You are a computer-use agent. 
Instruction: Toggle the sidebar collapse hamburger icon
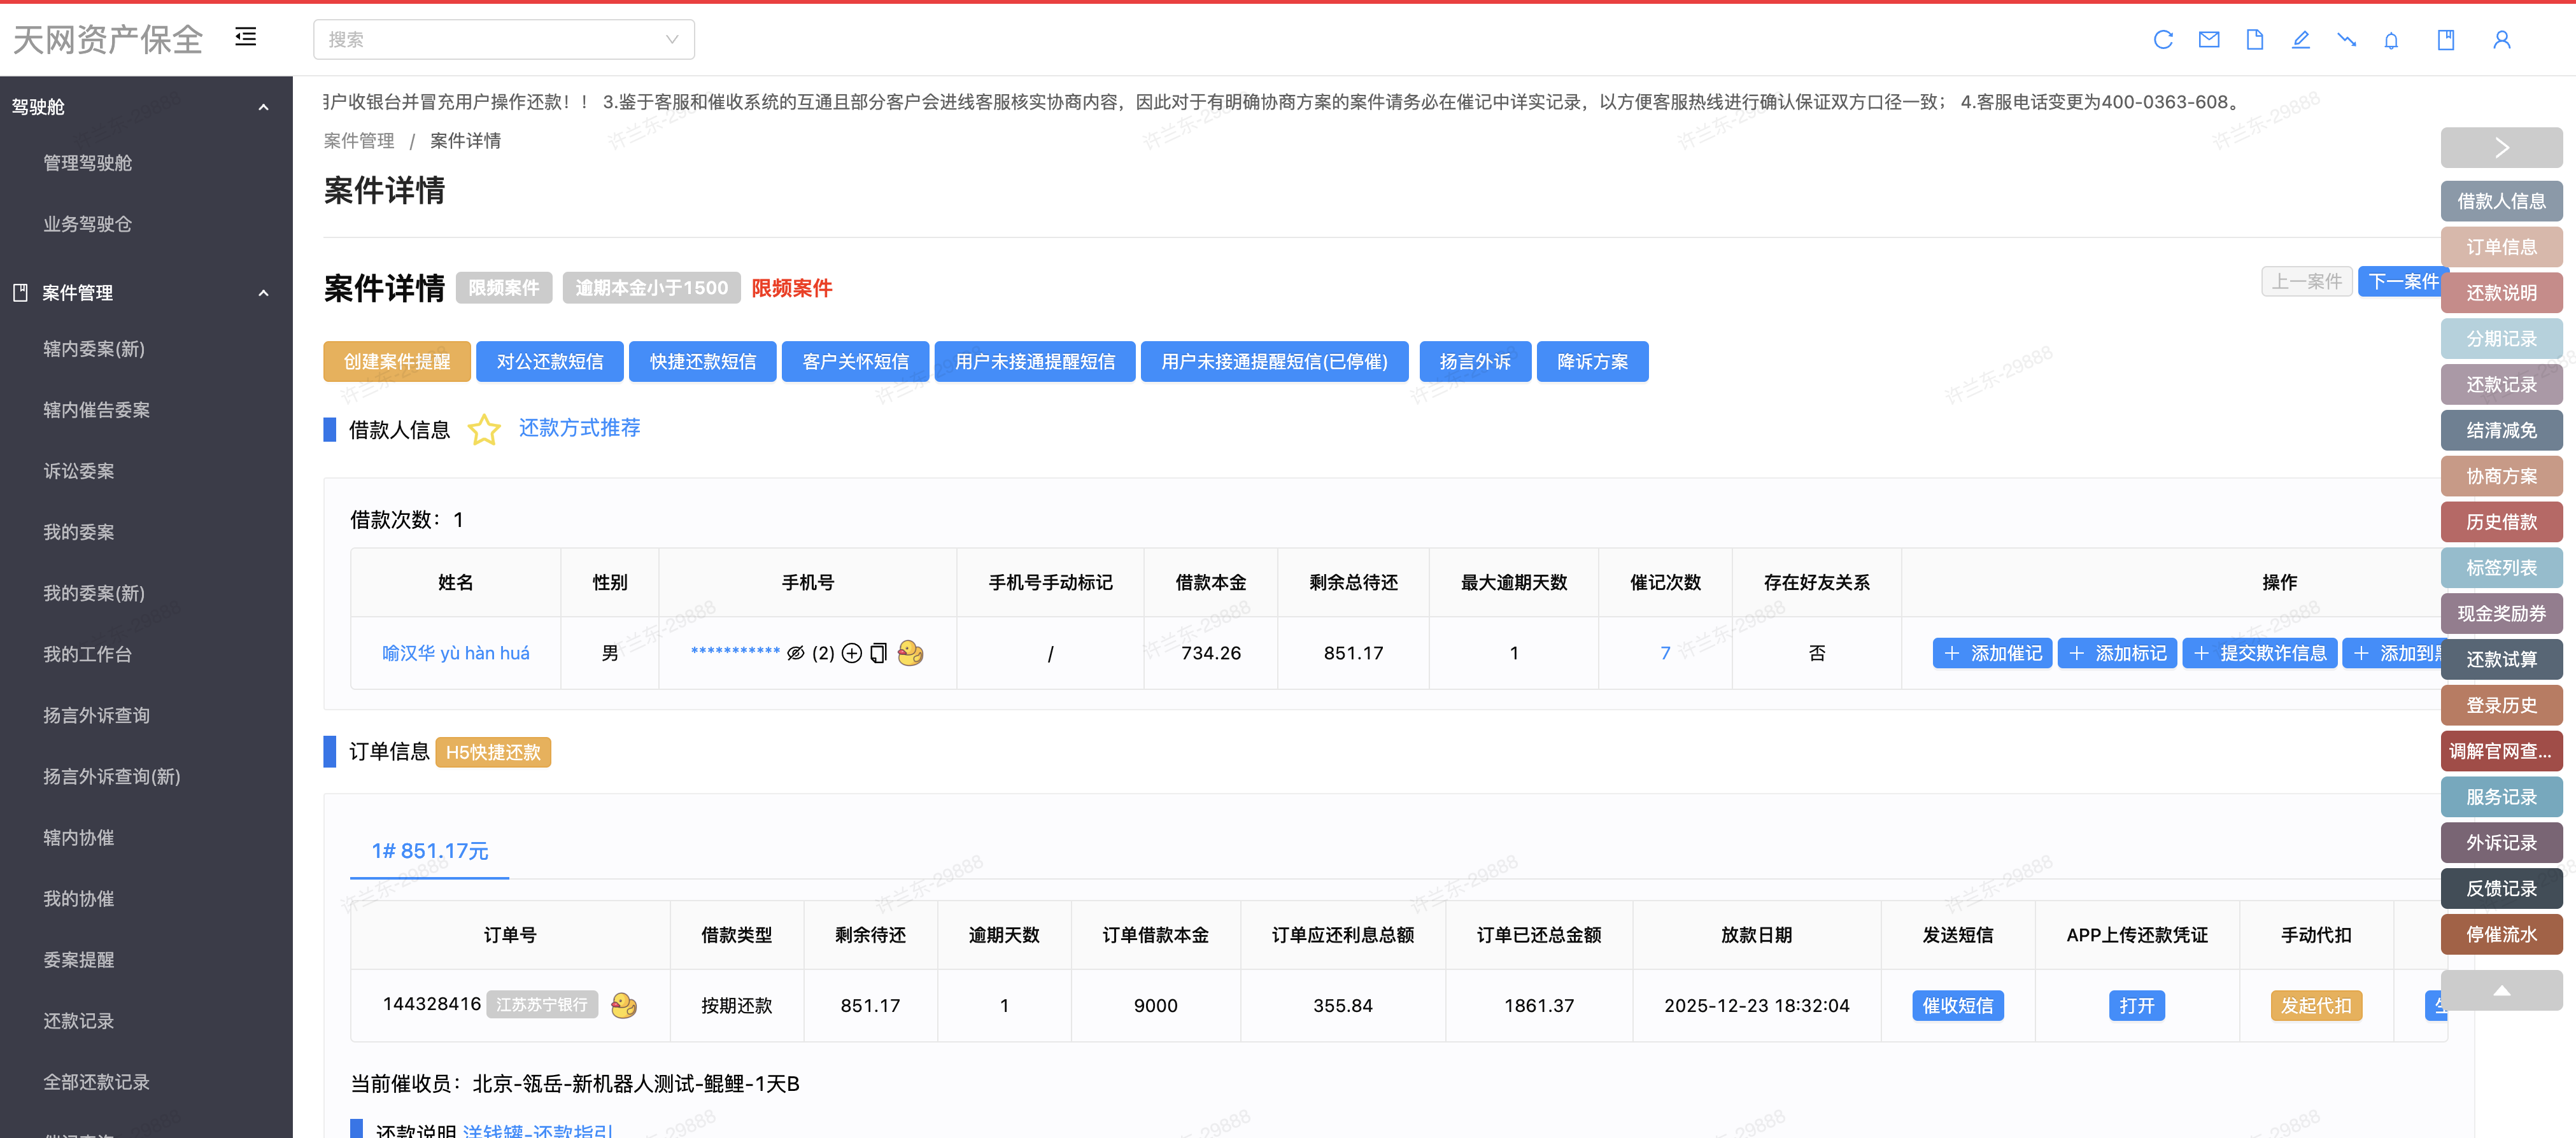(246, 38)
